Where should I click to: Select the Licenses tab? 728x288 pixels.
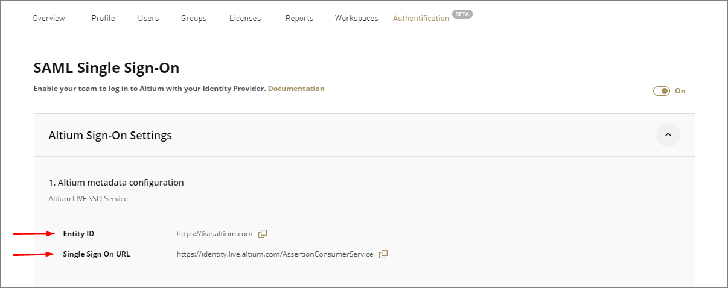pyautogui.click(x=245, y=19)
